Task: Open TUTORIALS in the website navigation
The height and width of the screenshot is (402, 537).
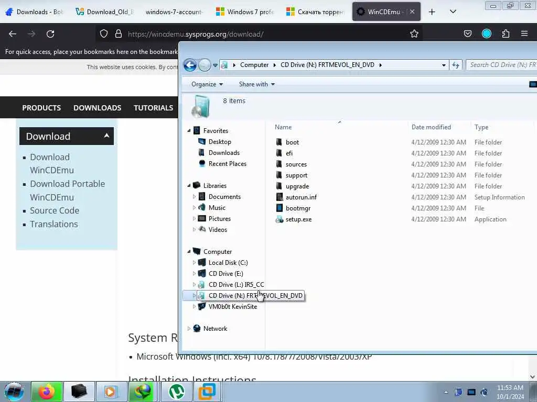Action: pyautogui.click(x=154, y=108)
